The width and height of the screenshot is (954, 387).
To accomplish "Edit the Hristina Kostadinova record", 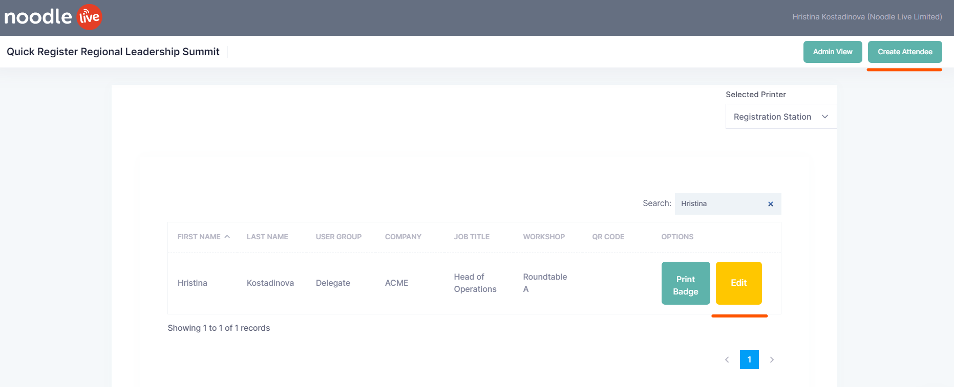I will [738, 283].
